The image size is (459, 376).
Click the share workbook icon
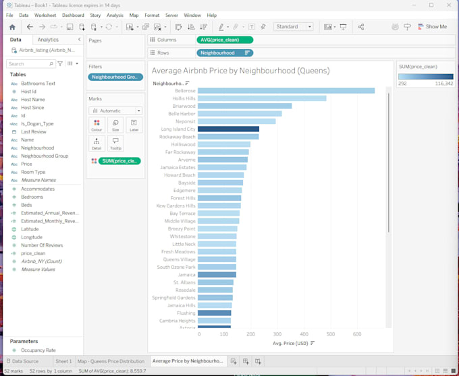click(x=361, y=27)
